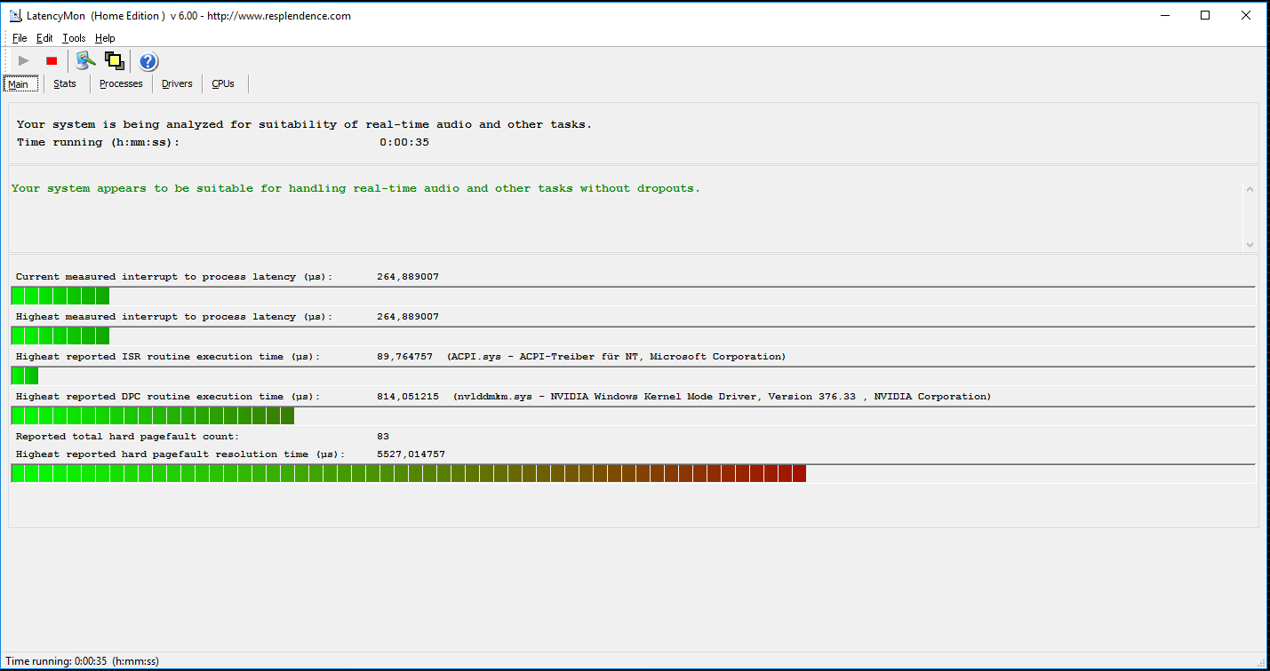Click the LatencyMon title bar app icon
The width and height of the screenshot is (1270, 671).
[x=15, y=15]
